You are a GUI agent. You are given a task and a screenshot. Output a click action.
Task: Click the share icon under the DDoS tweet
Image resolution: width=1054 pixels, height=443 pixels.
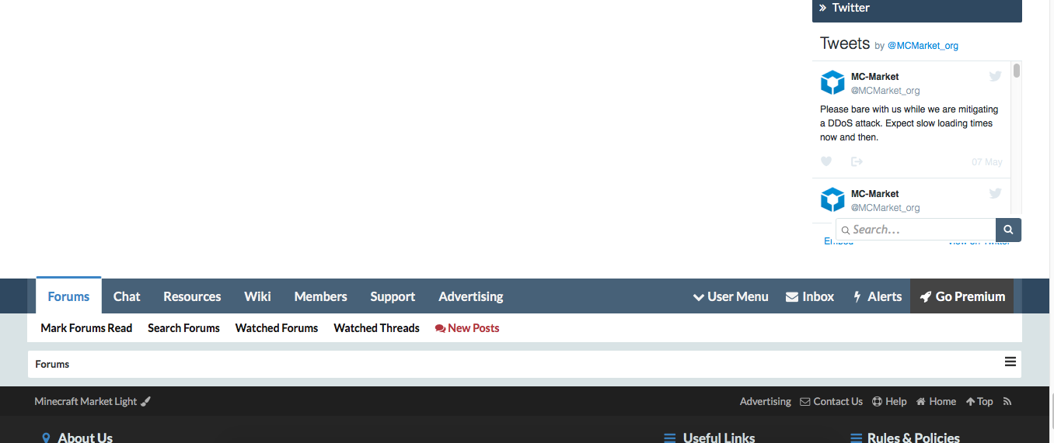click(x=857, y=161)
